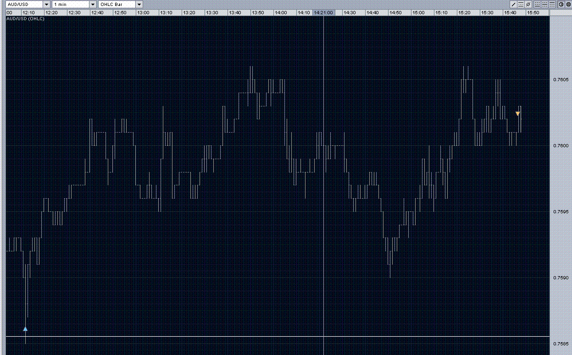Click the 15:40 time axis label
Screen dimensions: 572x355
point(510,13)
